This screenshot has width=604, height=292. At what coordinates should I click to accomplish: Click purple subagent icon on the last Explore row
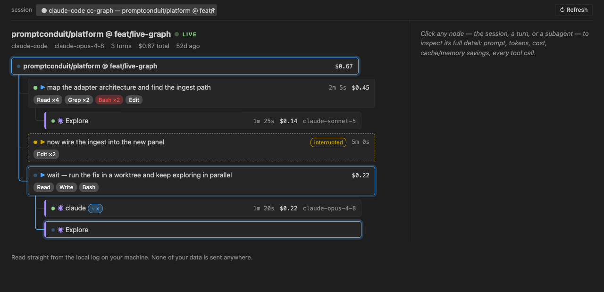[x=60, y=230]
